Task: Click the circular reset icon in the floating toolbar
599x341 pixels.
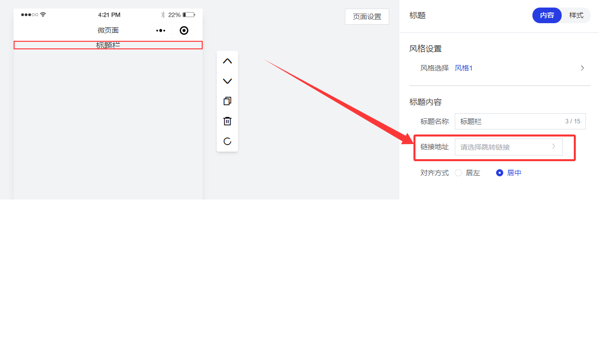Action: [227, 142]
